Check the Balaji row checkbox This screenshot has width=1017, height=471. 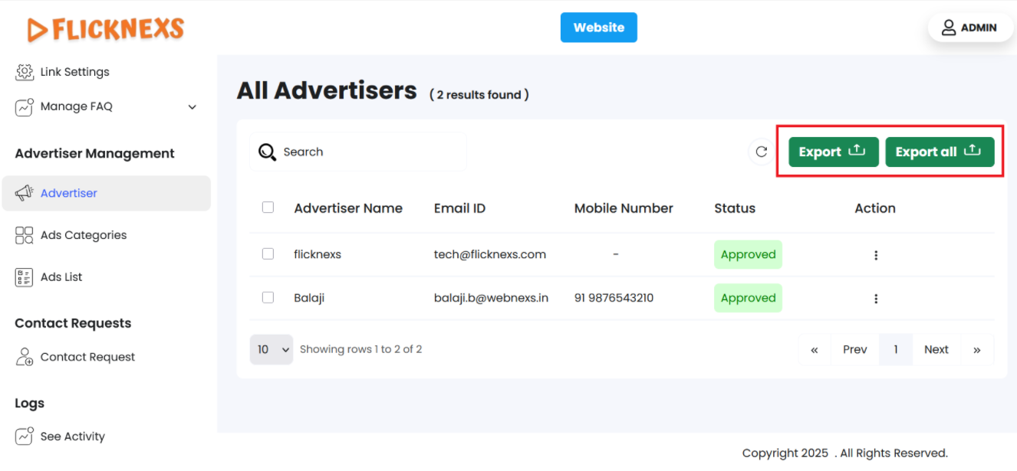268,297
